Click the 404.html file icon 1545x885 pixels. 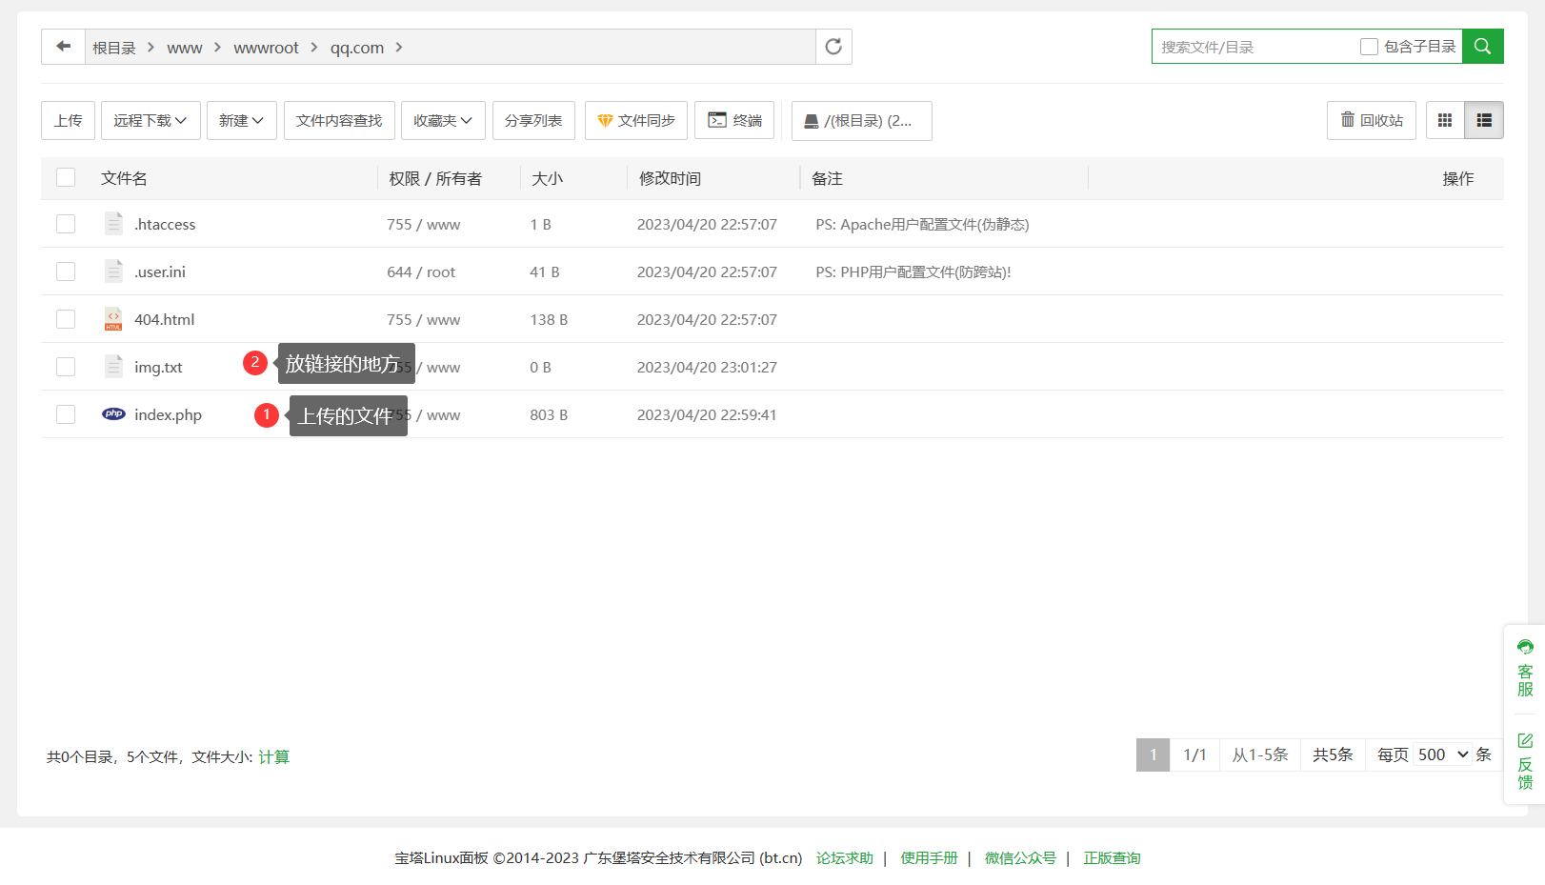coord(113,319)
